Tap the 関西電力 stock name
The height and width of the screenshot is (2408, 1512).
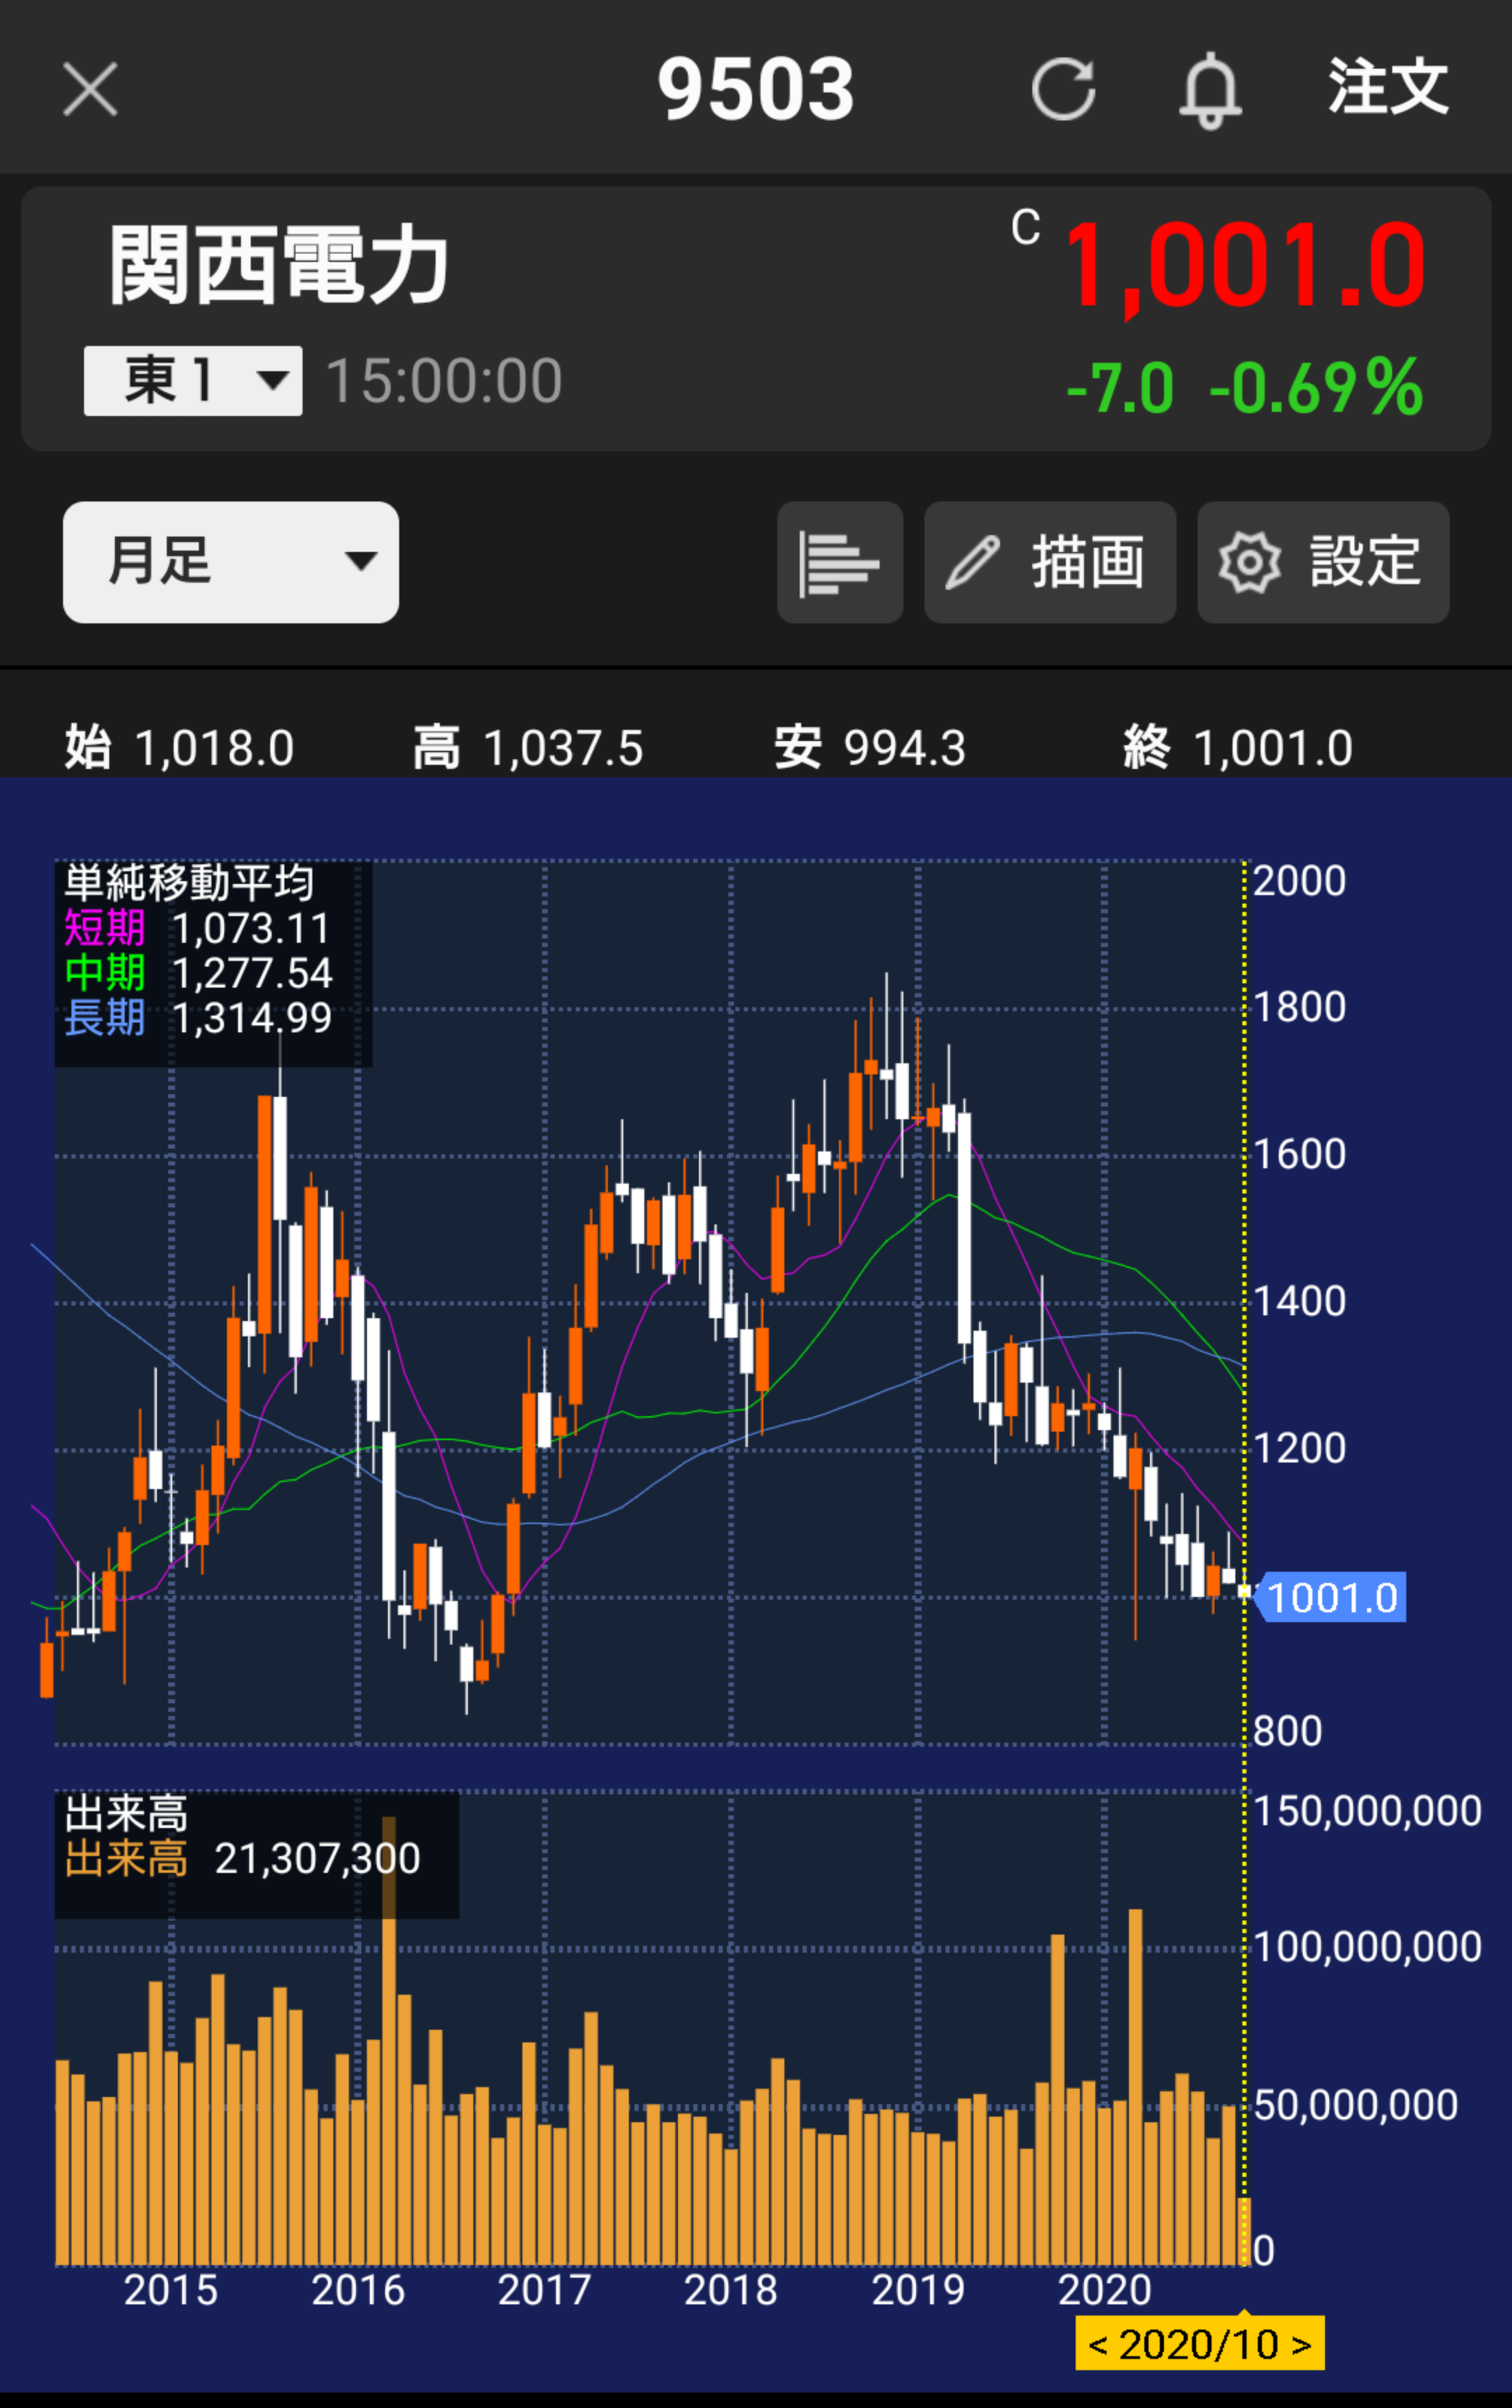279,265
